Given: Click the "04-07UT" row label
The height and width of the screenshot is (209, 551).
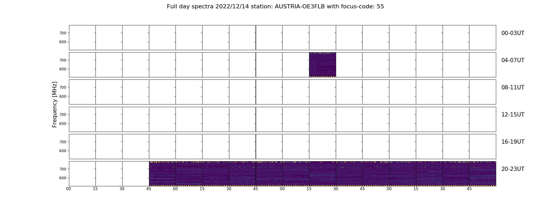Looking at the screenshot, I should coord(513,60).
